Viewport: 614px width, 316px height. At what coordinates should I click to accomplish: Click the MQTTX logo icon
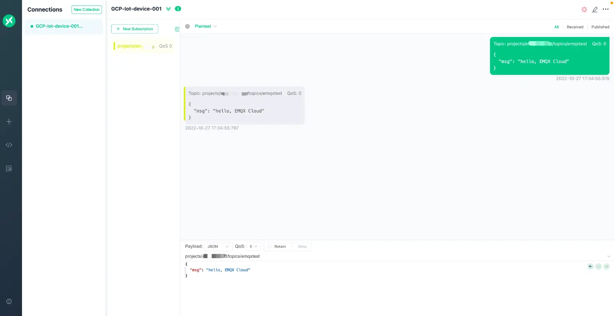click(x=9, y=21)
